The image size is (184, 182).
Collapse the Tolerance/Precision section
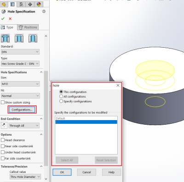click(x=41, y=166)
